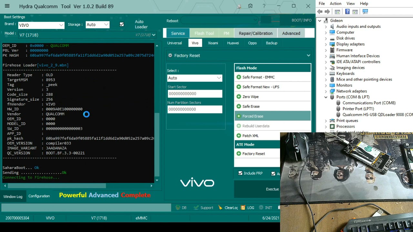Open the View menu in Device Manager
Screen dimensions: 413x232
(351, 4)
